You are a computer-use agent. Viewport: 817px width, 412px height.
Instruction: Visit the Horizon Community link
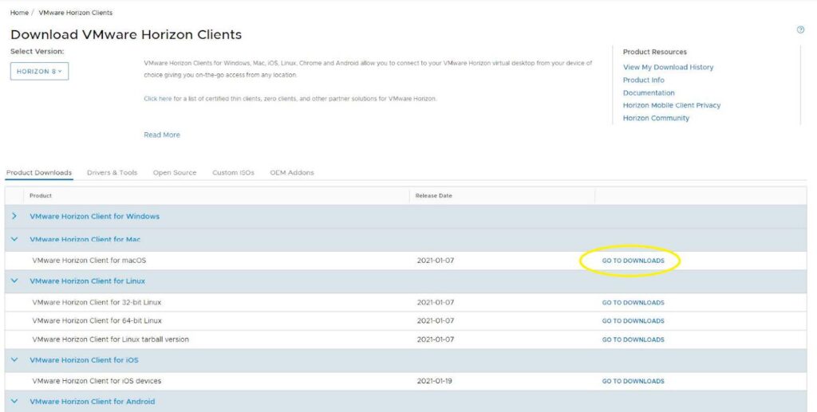coord(656,118)
